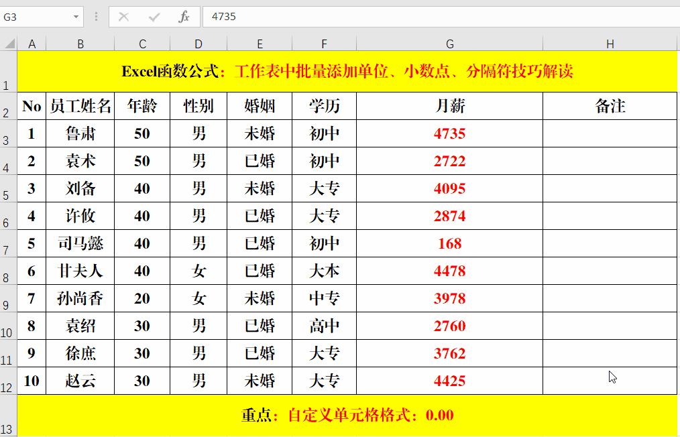Click the 月薪 header cell
Screen dimensions: 680x437
449,106
